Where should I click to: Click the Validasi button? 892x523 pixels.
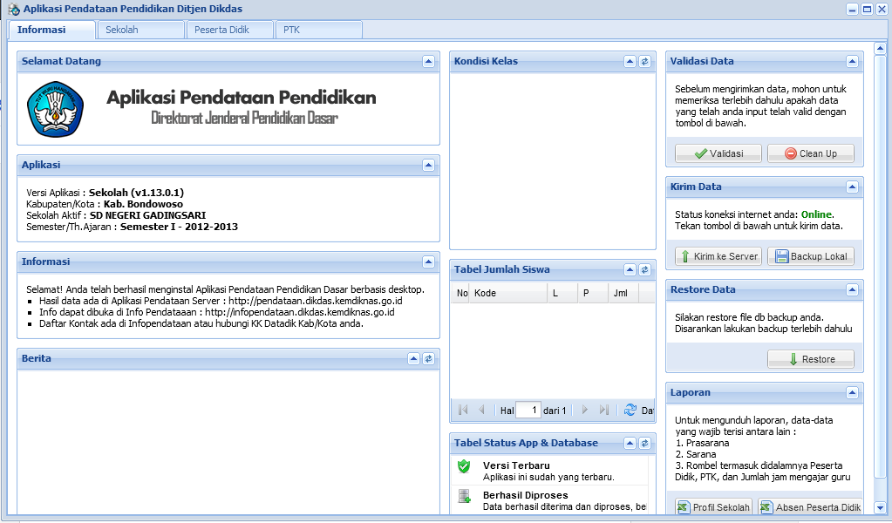[718, 153]
